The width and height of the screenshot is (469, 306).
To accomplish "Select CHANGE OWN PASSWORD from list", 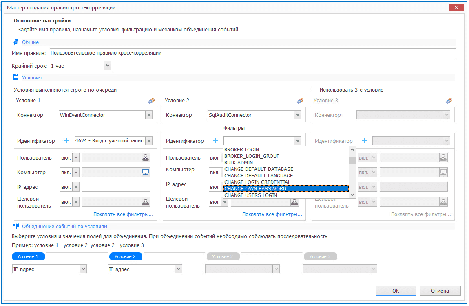I will [x=285, y=189].
